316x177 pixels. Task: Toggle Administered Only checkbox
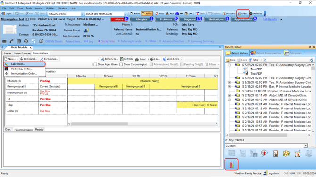coord(151,65)
